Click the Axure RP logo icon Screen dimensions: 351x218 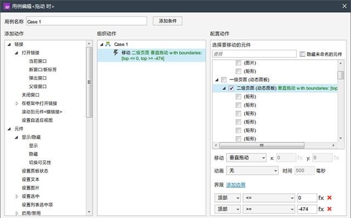7,6
